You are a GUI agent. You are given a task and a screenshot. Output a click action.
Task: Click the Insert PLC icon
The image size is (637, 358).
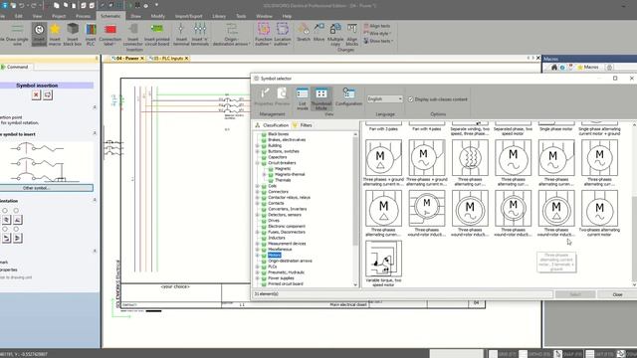[91, 29]
